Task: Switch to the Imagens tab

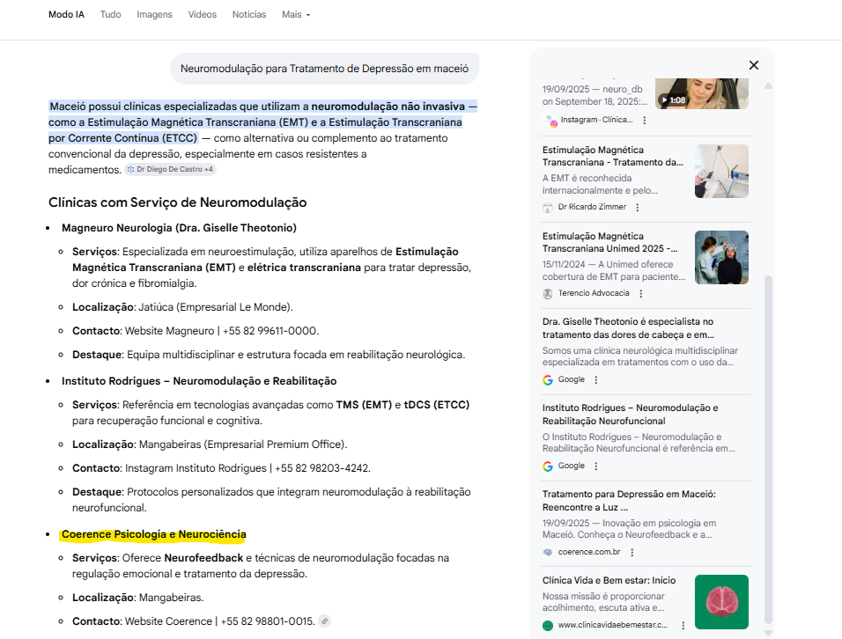Action: (x=154, y=14)
